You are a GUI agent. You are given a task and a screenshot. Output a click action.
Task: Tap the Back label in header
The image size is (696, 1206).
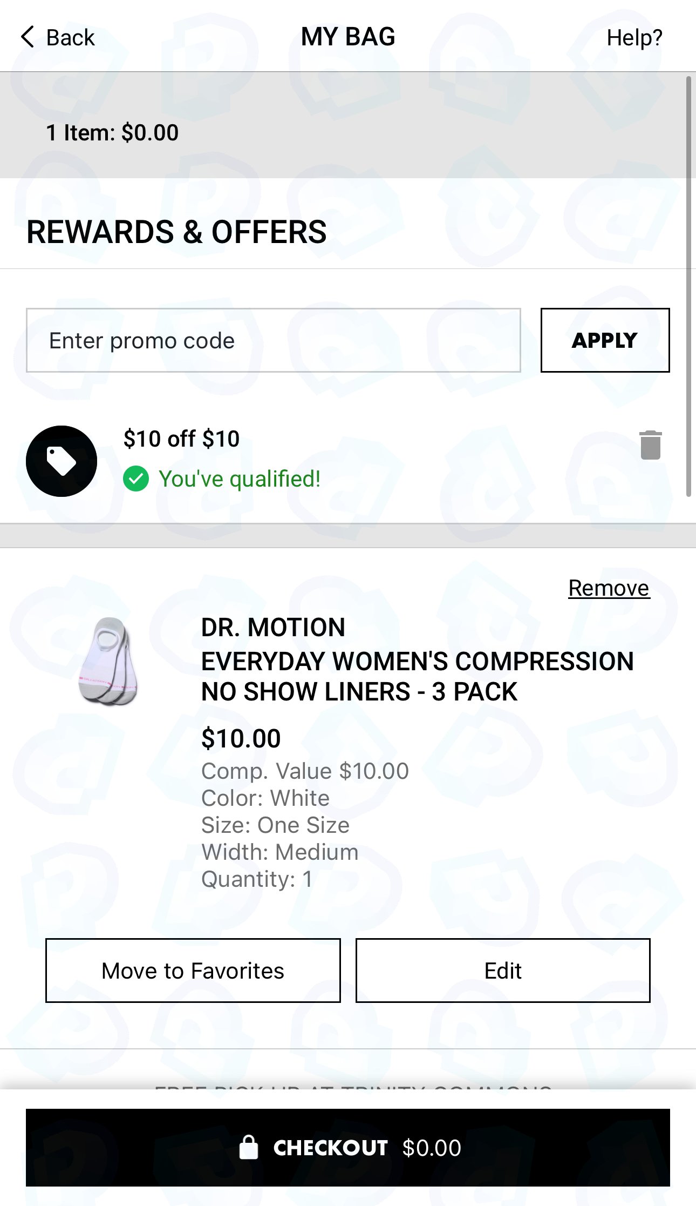[70, 38]
